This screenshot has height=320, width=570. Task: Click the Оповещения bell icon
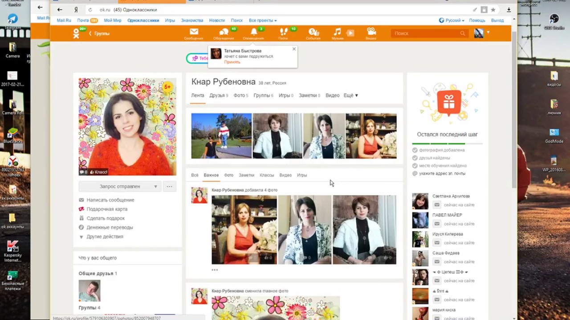pos(253,32)
